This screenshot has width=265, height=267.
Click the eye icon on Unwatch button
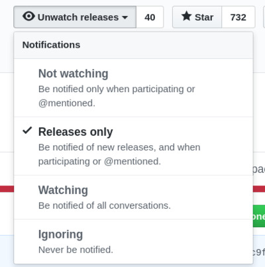point(28,17)
